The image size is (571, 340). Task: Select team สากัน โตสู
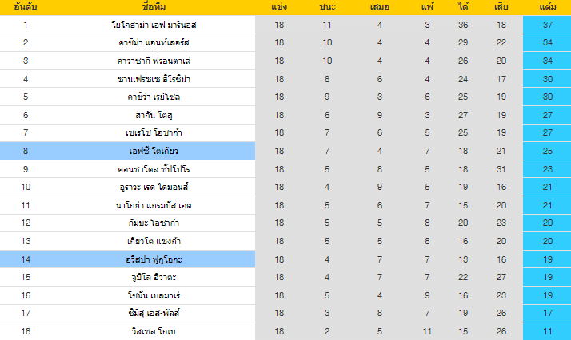[x=154, y=115]
